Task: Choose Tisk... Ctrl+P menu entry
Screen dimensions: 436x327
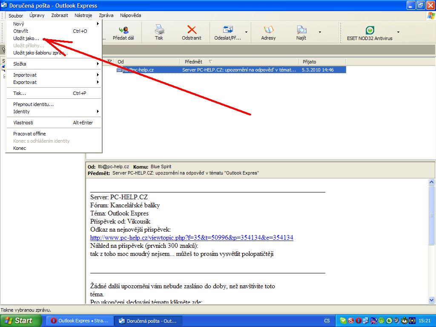Action: (x=54, y=93)
